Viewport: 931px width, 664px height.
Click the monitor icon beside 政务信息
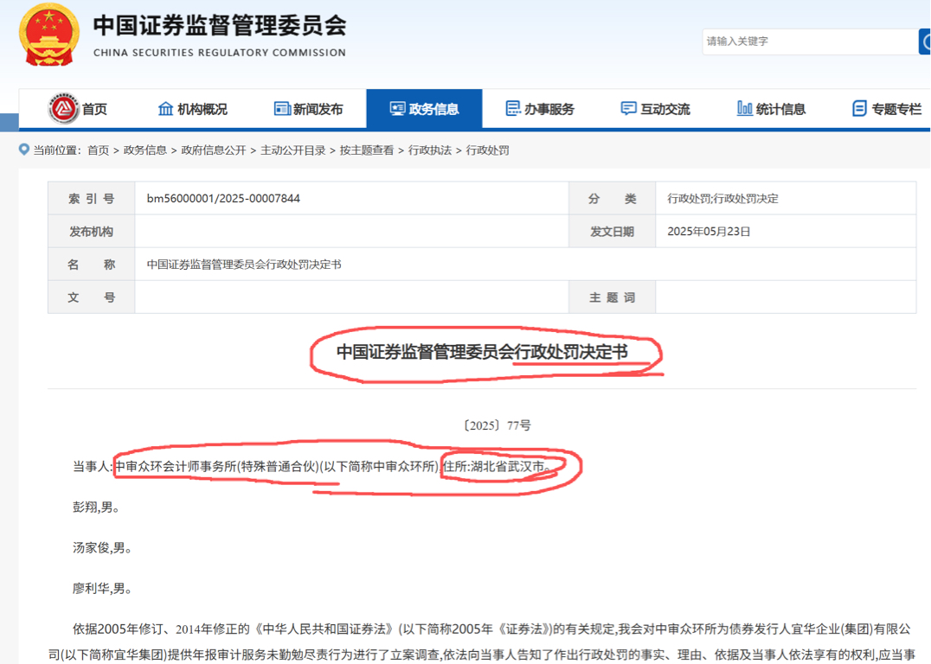(397, 109)
